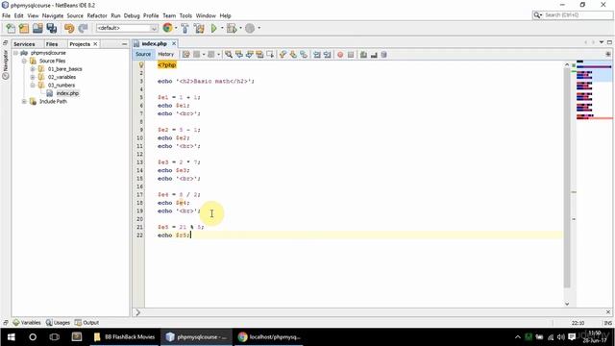Click the Shift Line Right icon
The image size is (615, 346).
[327, 55]
